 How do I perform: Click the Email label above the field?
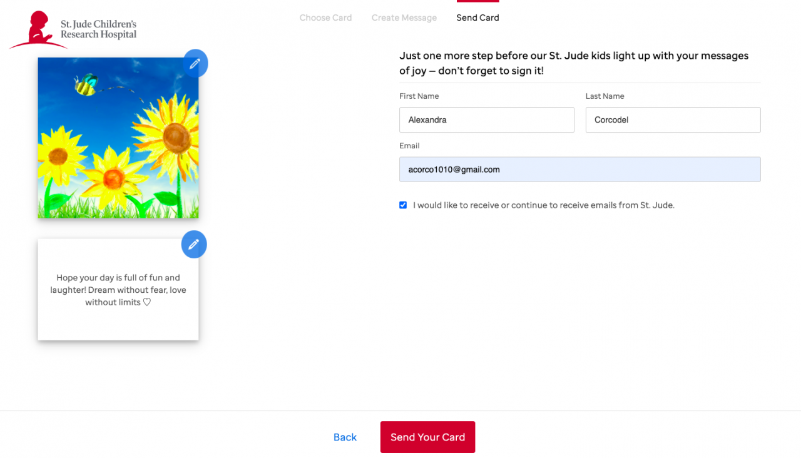pos(409,146)
